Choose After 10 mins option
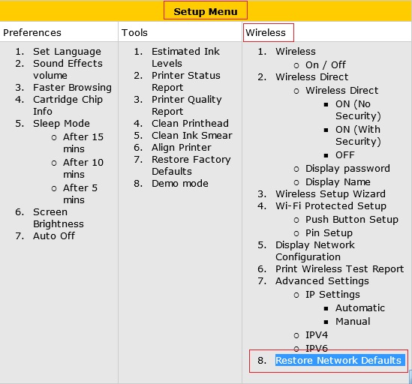Viewport: 412px width, 384px height. [83, 168]
